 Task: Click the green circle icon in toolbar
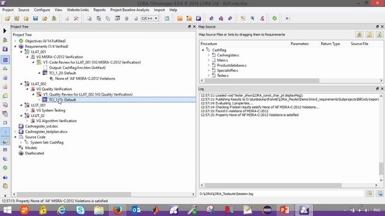click(x=274, y=19)
